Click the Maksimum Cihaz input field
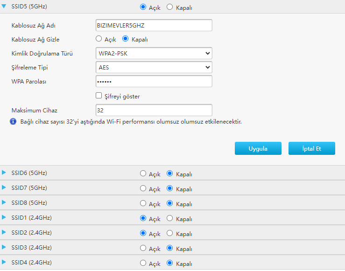 (154, 110)
